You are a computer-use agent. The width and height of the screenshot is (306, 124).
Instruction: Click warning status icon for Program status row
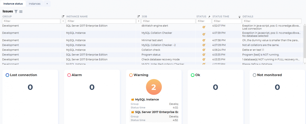tap(204, 55)
